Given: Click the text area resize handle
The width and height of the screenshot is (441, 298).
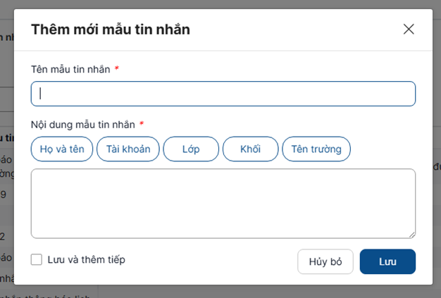Looking at the screenshot, I should pyautogui.click(x=411, y=235).
